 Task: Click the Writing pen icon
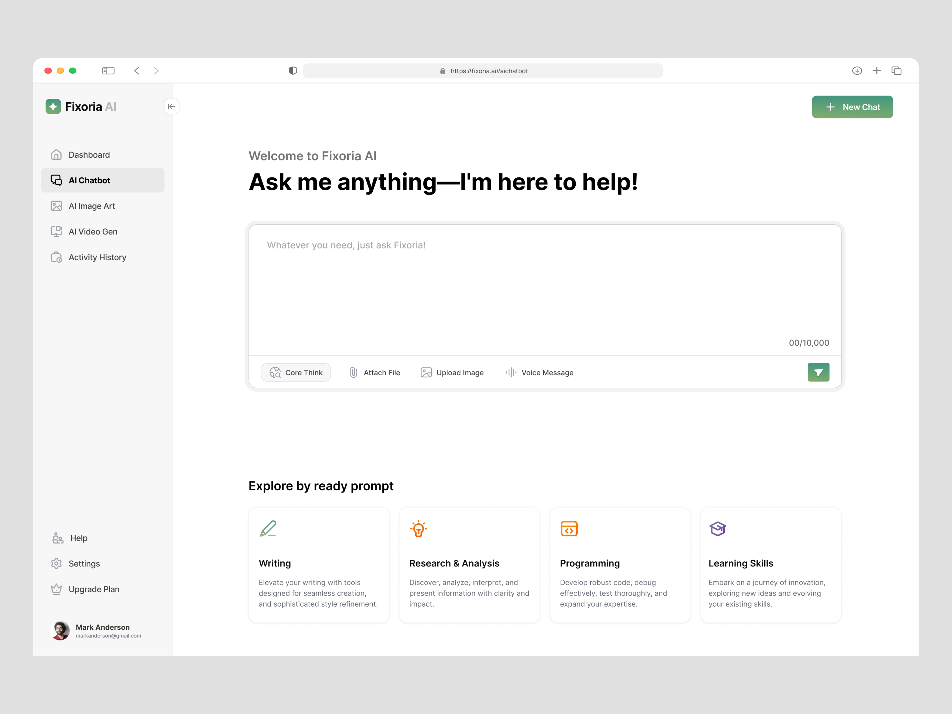tap(268, 529)
